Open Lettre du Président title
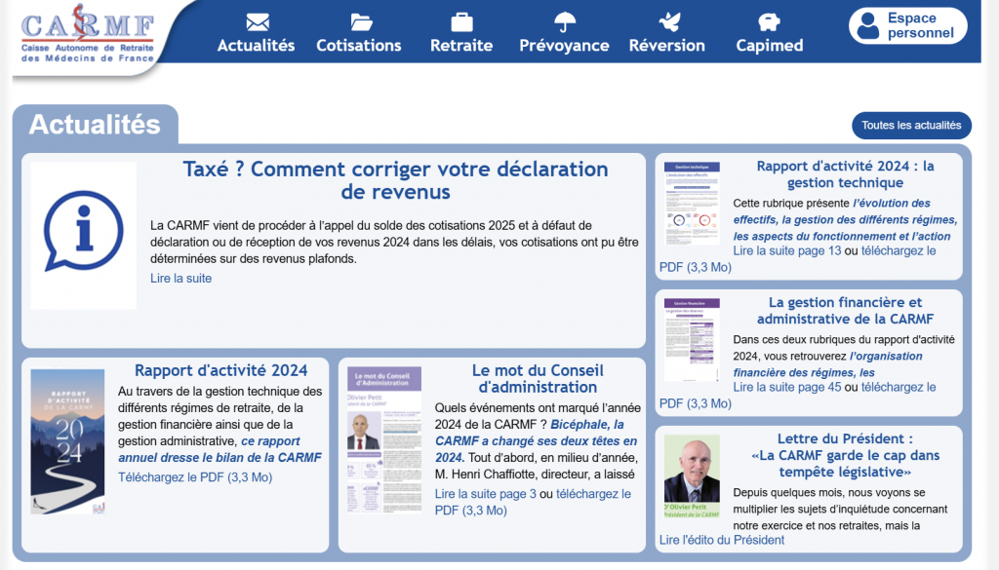999x570 pixels. pyautogui.click(x=845, y=455)
